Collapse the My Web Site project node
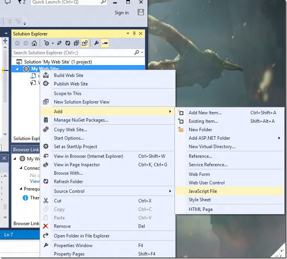The height and width of the screenshot is (259, 287). point(17,69)
